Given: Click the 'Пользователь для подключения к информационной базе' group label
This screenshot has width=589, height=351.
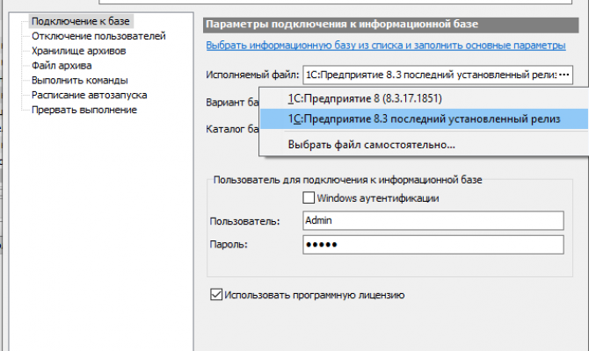Looking at the screenshot, I should pos(347,180).
